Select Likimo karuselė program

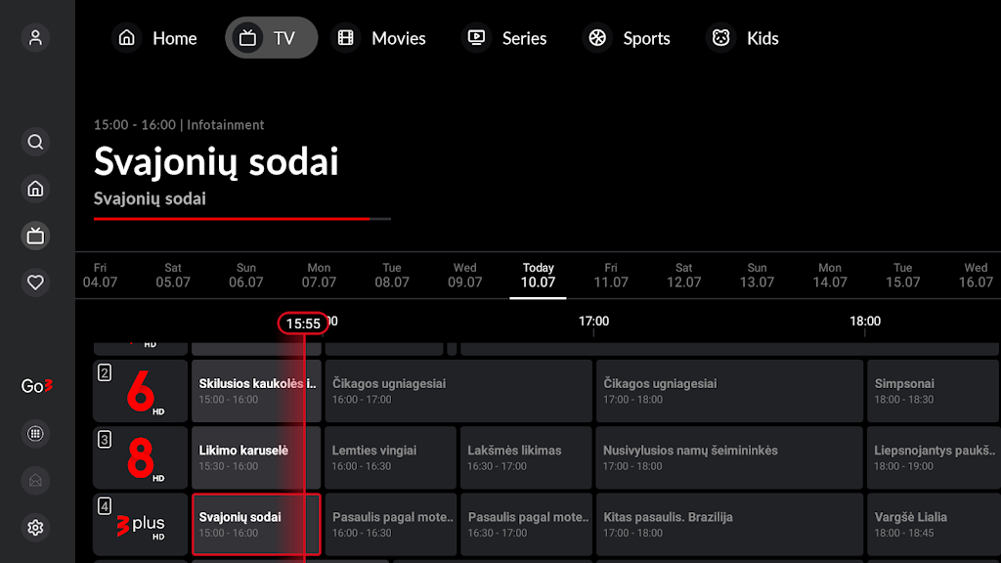[x=255, y=457]
